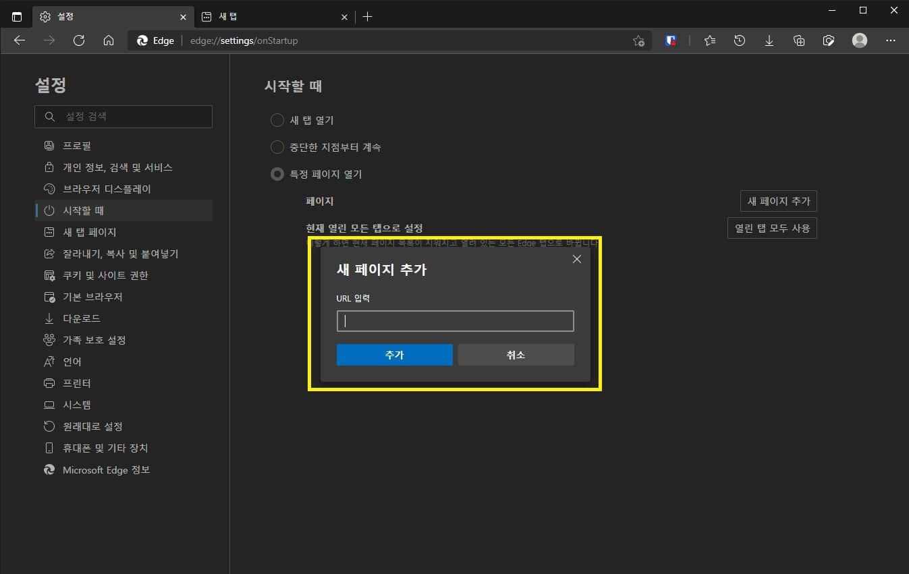
Task: Open the tab actions menu
Action: click(17, 16)
